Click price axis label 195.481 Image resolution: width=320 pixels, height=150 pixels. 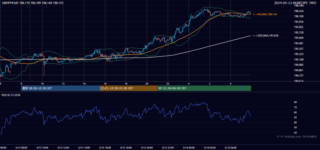(x=299, y=43)
